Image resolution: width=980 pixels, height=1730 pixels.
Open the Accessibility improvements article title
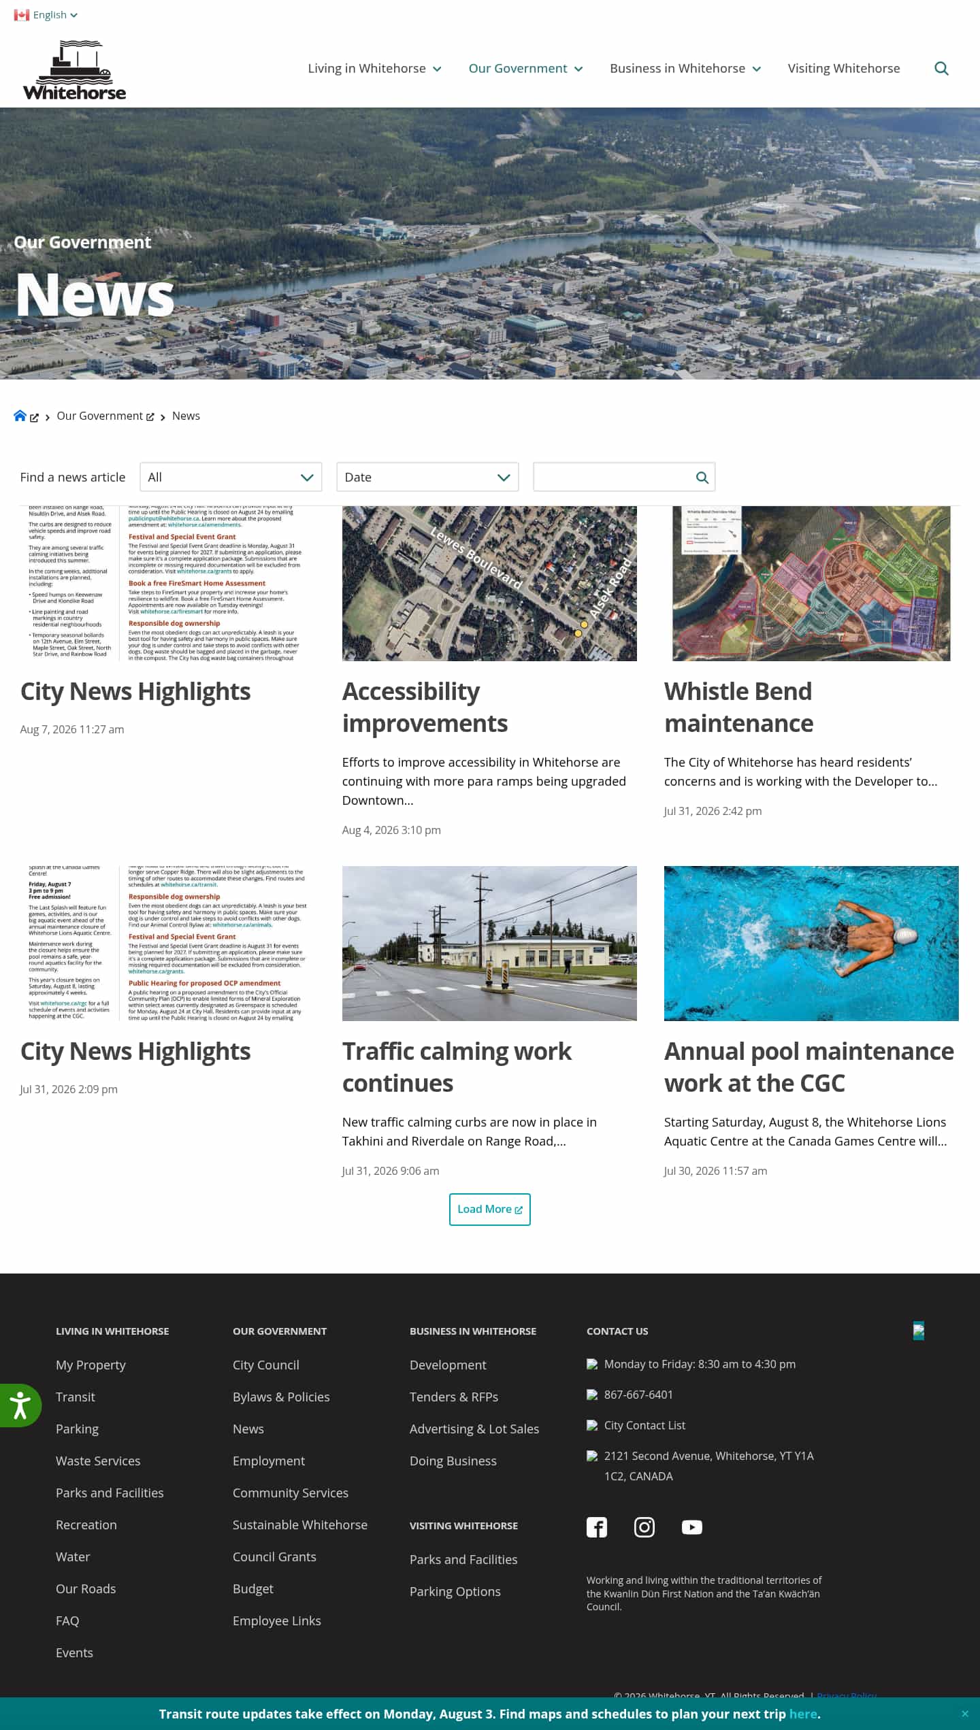[425, 708]
